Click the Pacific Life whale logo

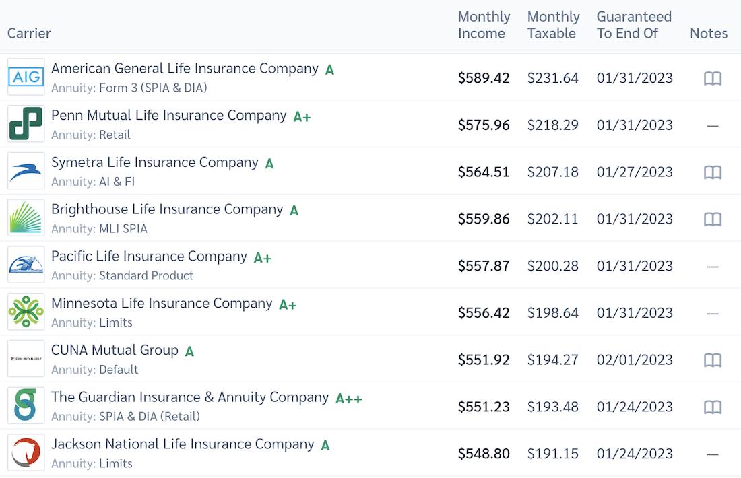pos(26,265)
